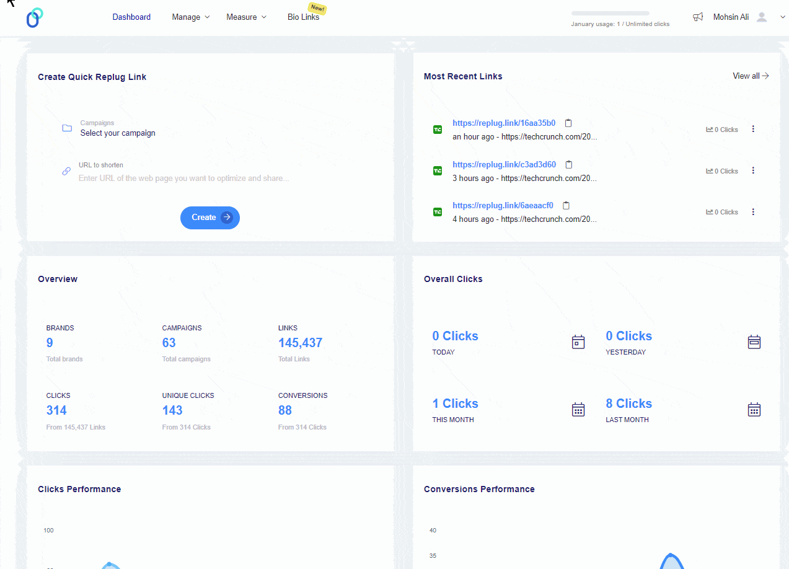Click the Last Month calendar icon
The image size is (789, 569).
pos(754,410)
